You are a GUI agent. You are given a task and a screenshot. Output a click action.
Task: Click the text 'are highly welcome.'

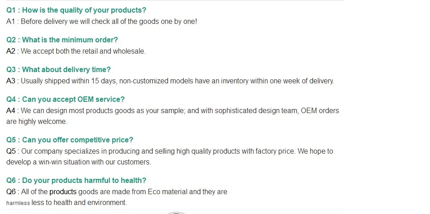[37, 121]
